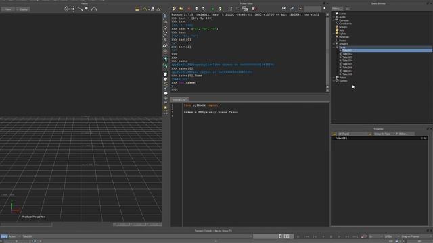Select the Groups node in Scene Browser
Viewport: 433px width, 243px height.
[x=343, y=27]
